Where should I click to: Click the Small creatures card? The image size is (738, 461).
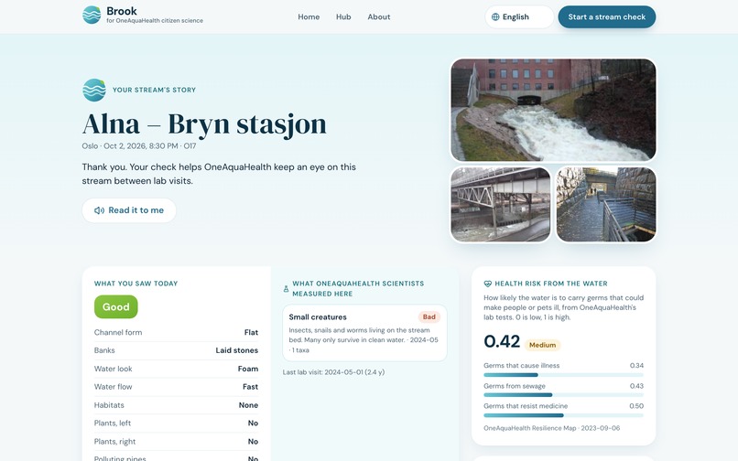[x=364, y=333]
